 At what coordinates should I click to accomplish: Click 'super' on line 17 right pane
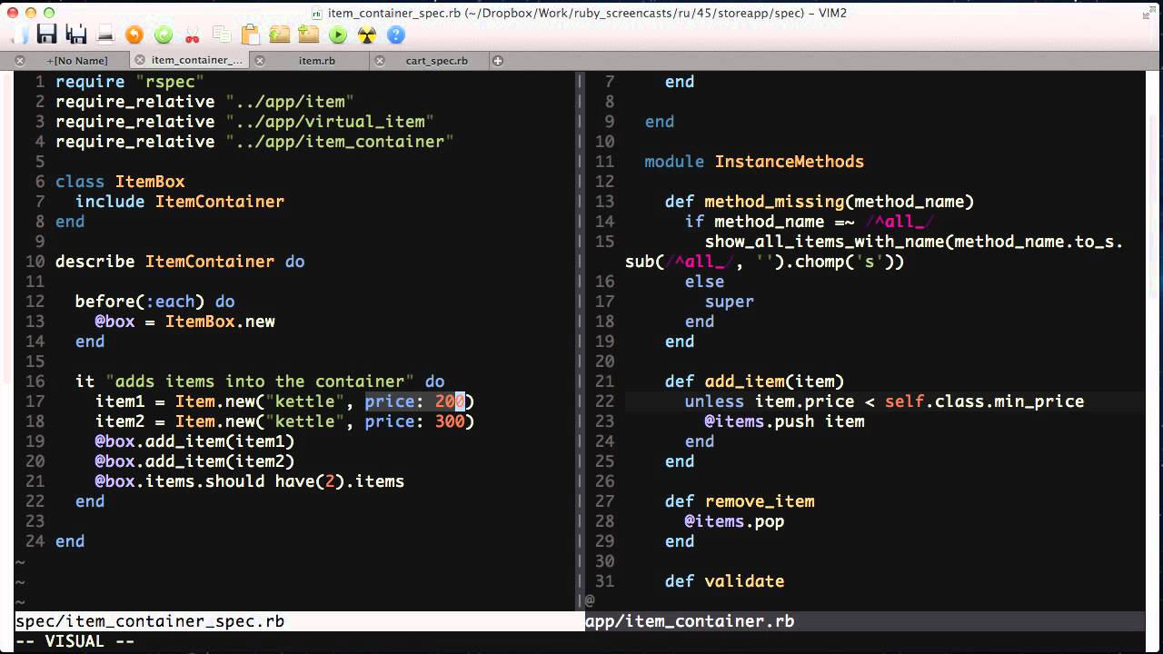click(730, 302)
